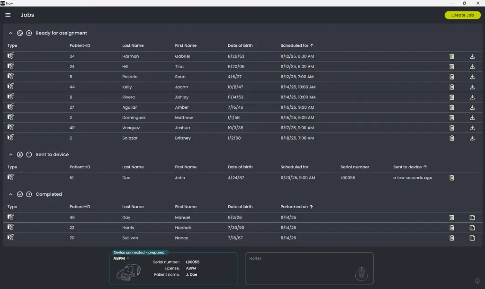
Task: Select the connected ABPM device card
Action: 173,268
